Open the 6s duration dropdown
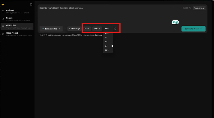Screen dimensions: 214x118 click(x=87, y=29)
